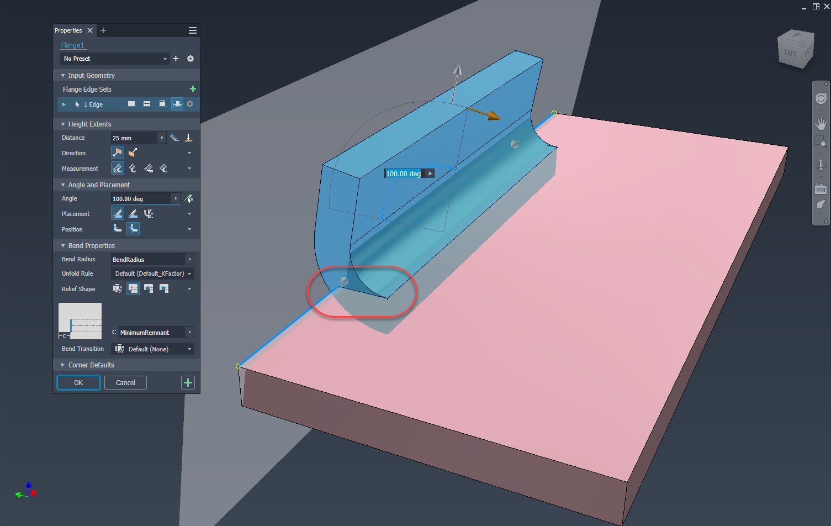Pick the second Placement angle icon
This screenshot has height=526, width=831.
tap(133, 213)
